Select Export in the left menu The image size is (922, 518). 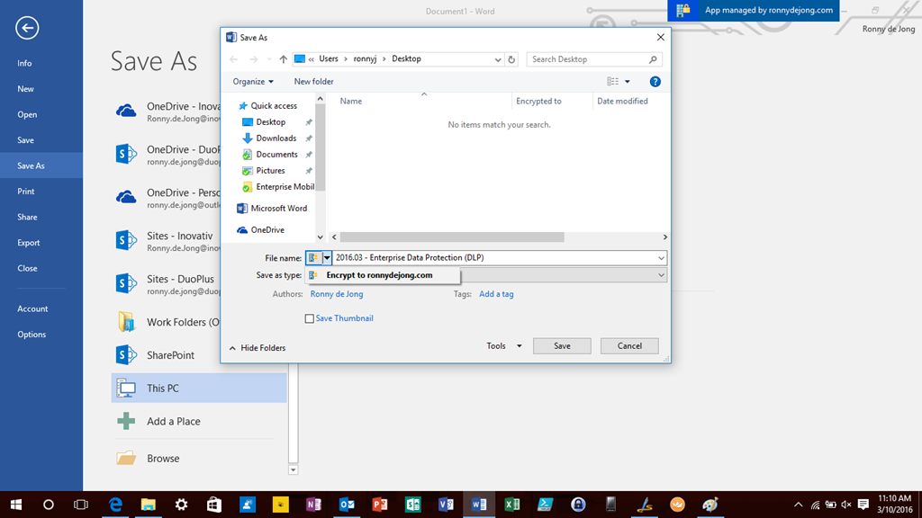point(29,243)
